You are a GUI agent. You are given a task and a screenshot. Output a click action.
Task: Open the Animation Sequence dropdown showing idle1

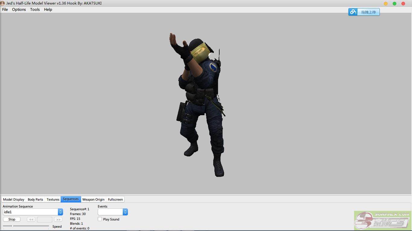tap(33, 212)
